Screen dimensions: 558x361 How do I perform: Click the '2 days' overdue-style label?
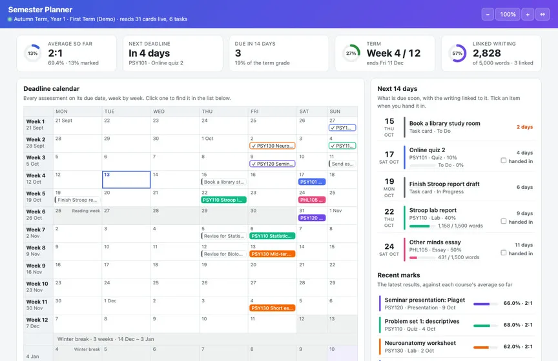click(524, 127)
